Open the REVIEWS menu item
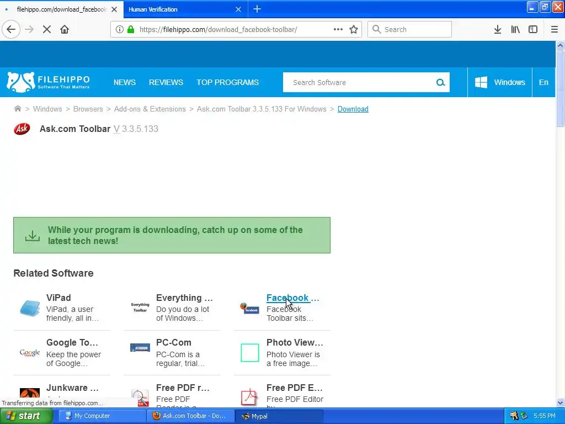This screenshot has height=424, width=565. [x=166, y=82]
